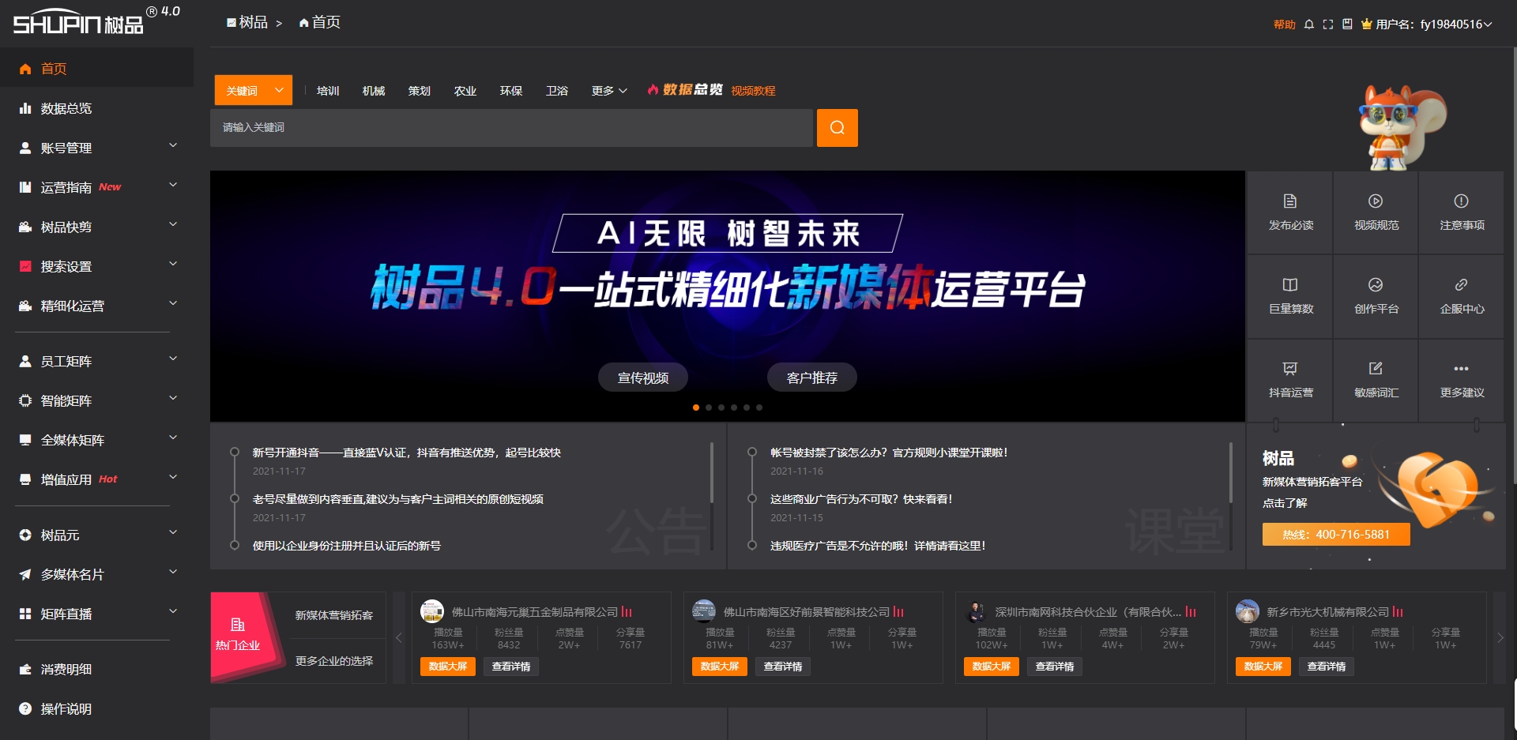Image resolution: width=1517 pixels, height=740 pixels.
Task: Open 巨量算数 book icon
Action: point(1290,285)
